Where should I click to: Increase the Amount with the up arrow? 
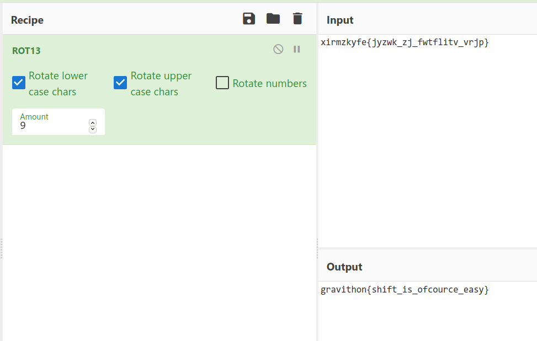(93, 122)
